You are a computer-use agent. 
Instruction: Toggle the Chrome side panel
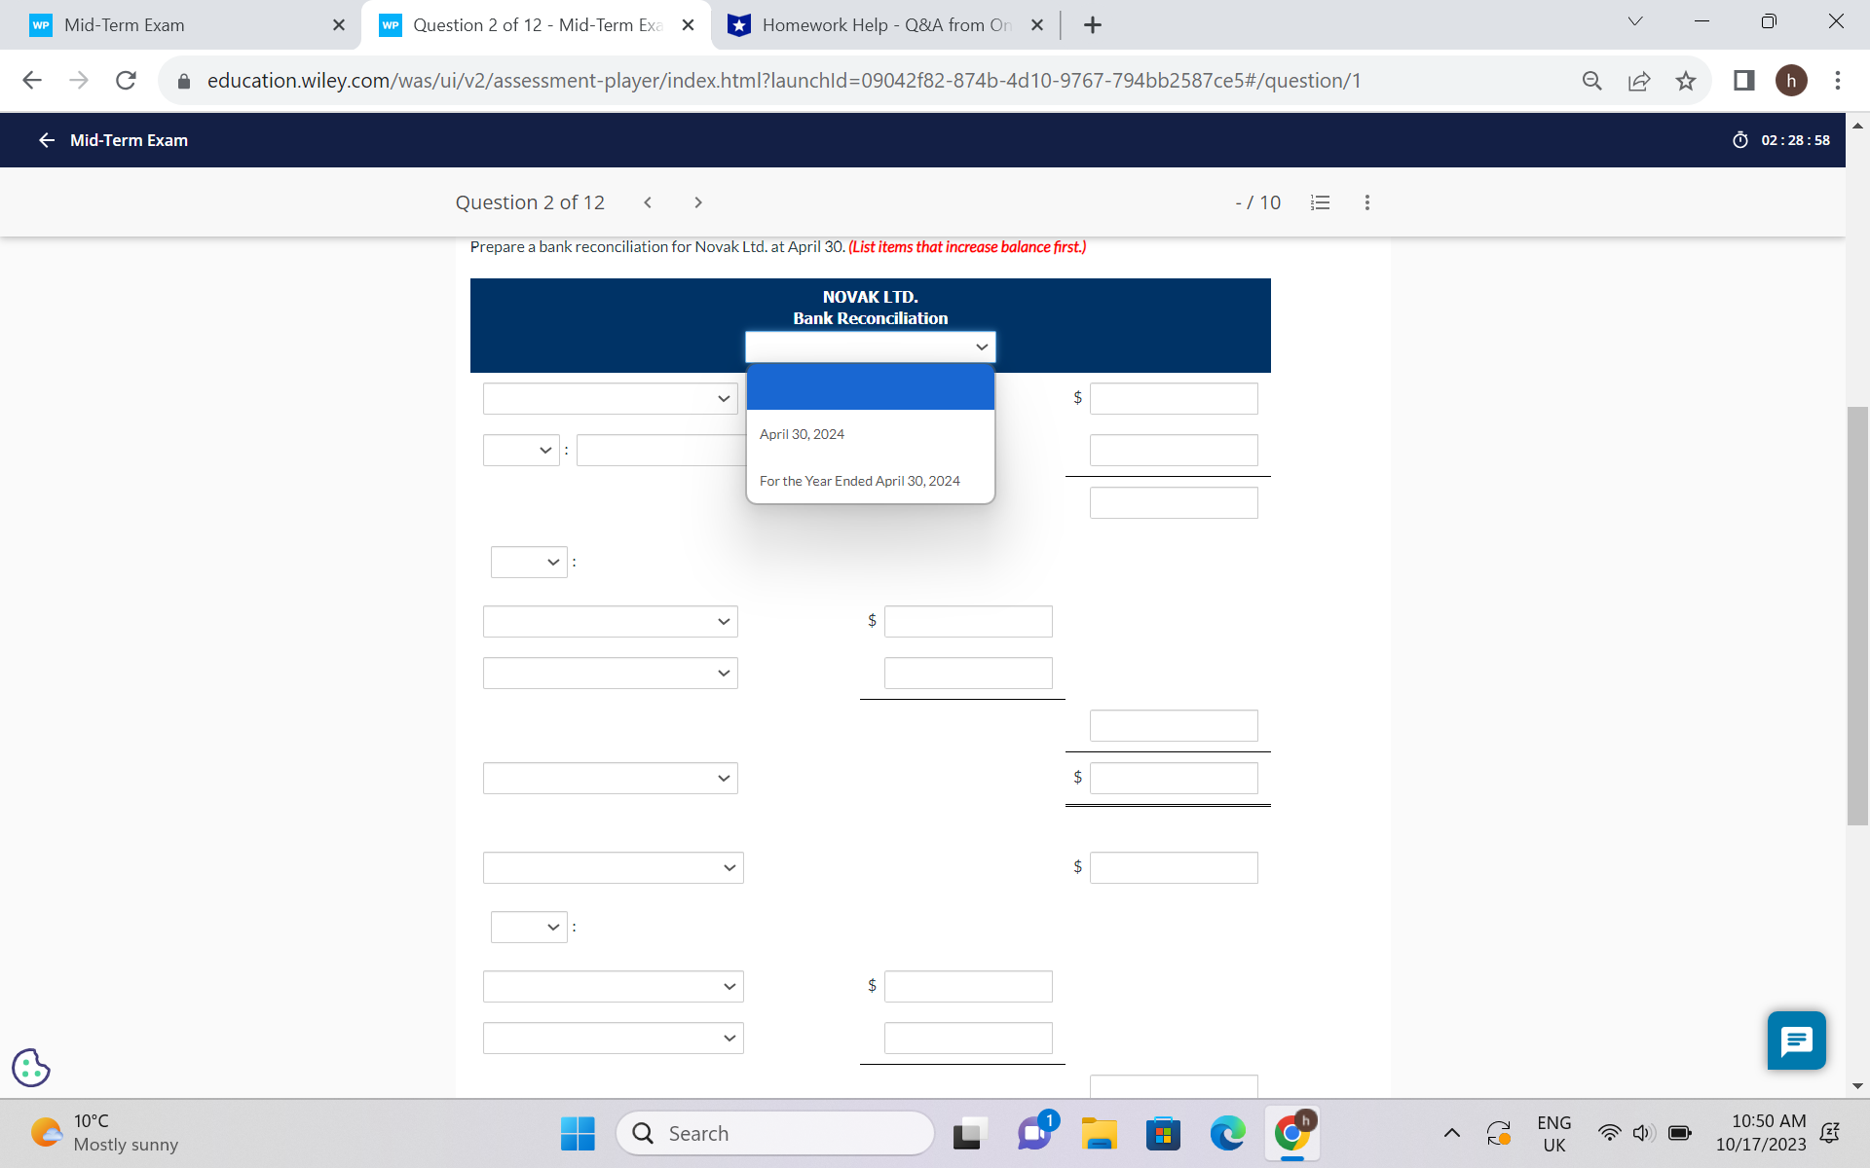(1742, 81)
